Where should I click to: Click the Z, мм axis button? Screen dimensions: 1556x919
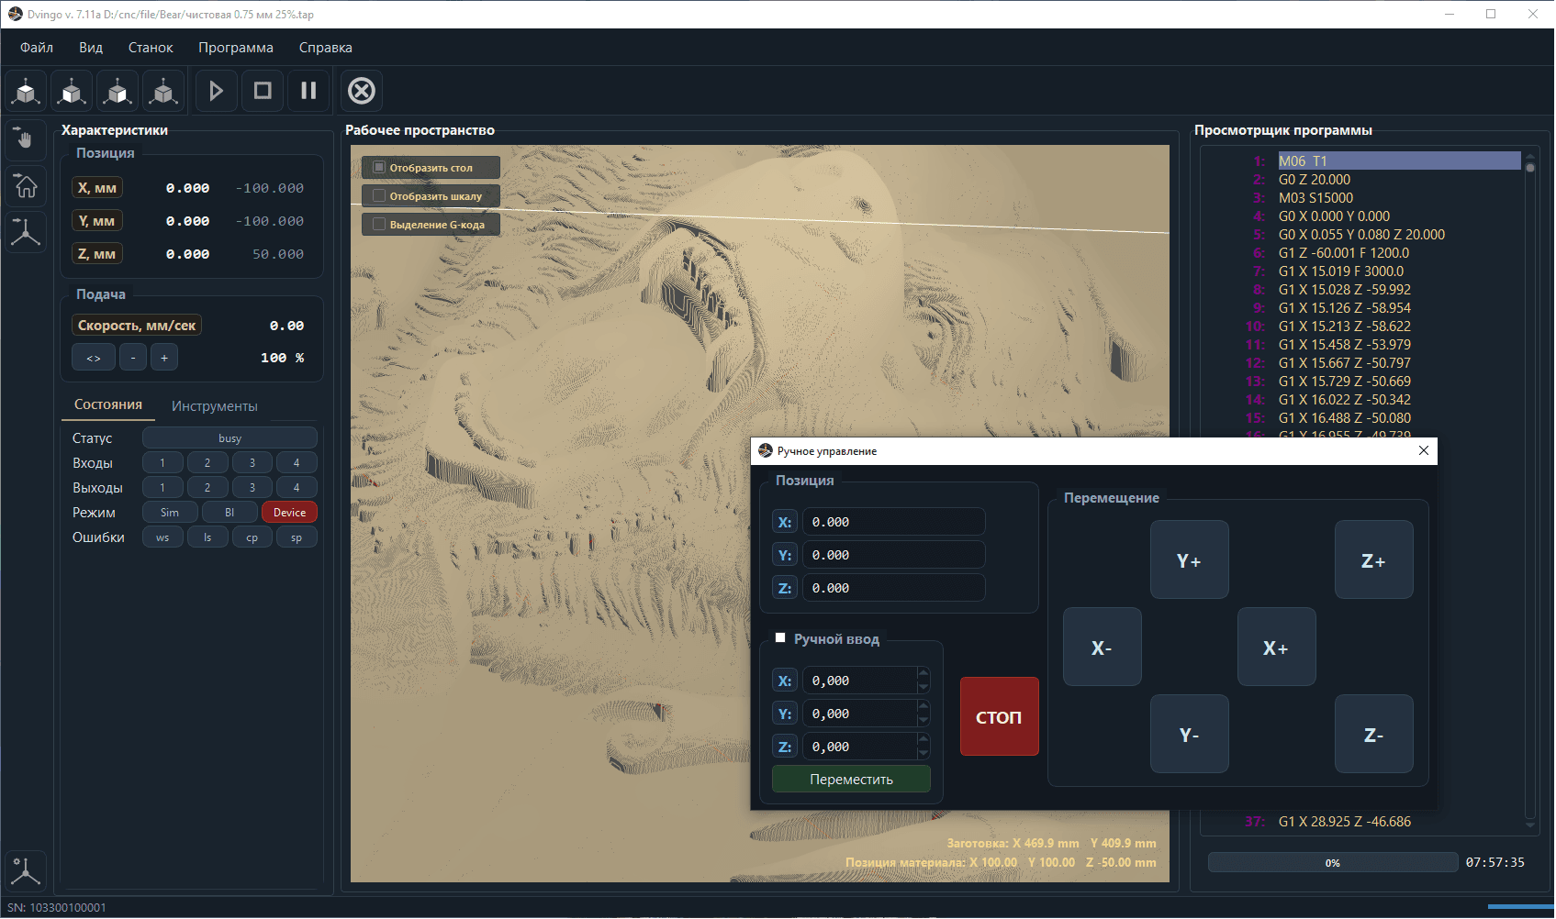tap(97, 254)
